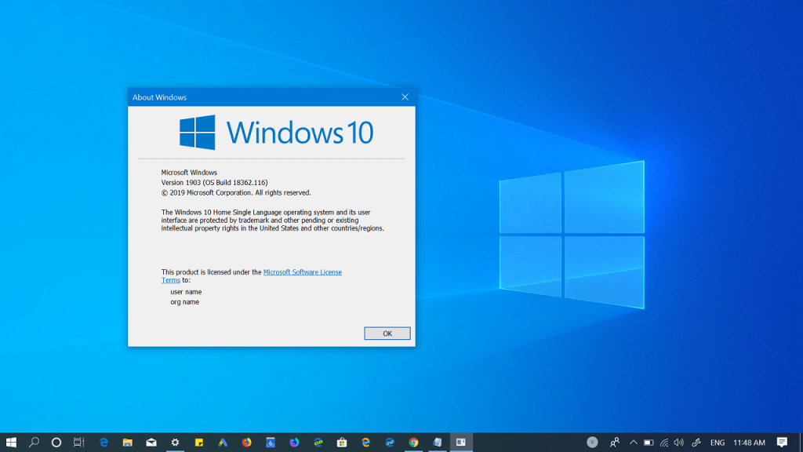Click Show desktop sliver at taskbar end
The width and height of the screenshot is (803, 452).
coord(801,443)
